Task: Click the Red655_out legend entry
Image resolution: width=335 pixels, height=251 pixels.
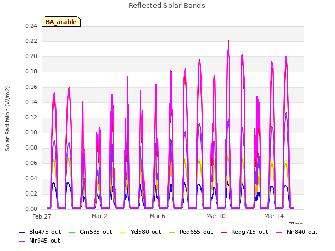Action: (191, 232)
